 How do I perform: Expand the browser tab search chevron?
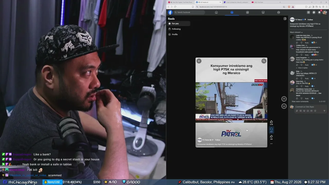[x=312, y=2]
